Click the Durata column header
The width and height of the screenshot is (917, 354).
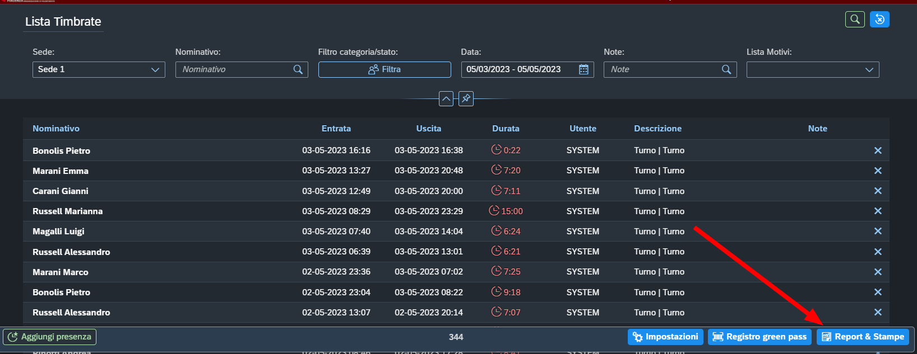pyautogui.click(x=506, y=129)
